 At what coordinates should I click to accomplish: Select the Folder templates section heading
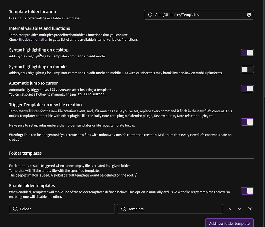25,153
